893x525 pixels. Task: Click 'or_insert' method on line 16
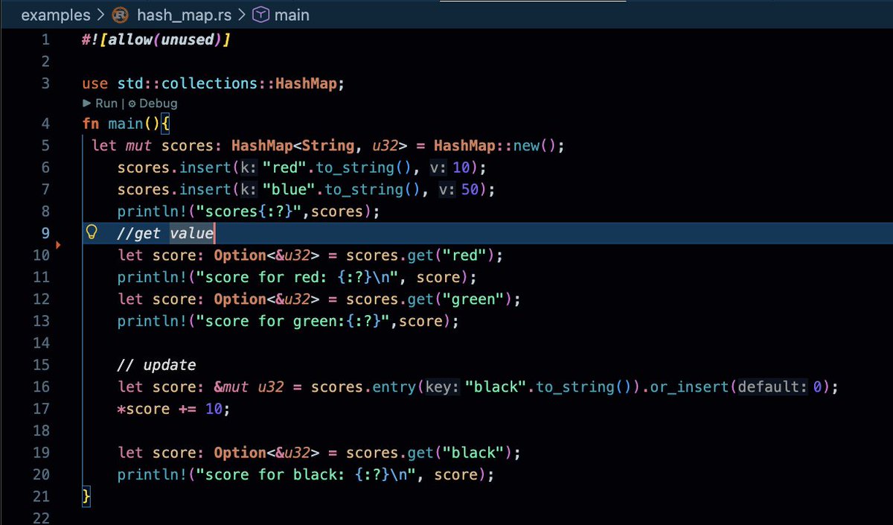[690, 386]
